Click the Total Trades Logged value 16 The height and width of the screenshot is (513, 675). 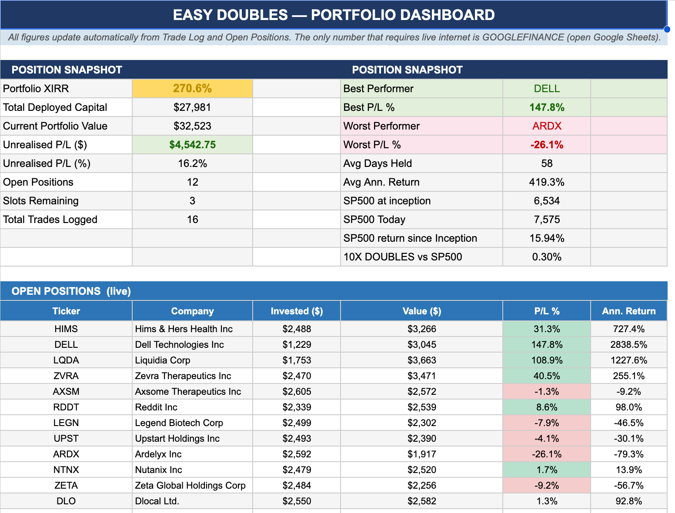point(192,220)
